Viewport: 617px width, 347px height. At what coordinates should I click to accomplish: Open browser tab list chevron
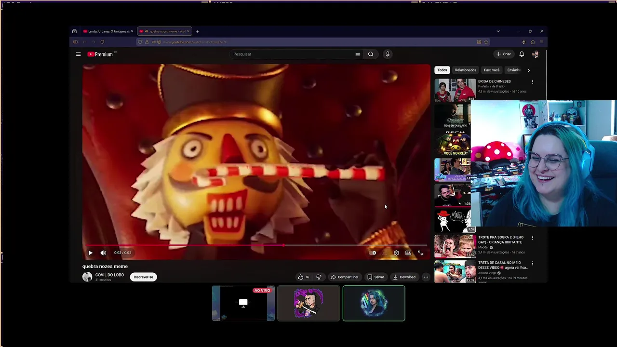[498, 31]
